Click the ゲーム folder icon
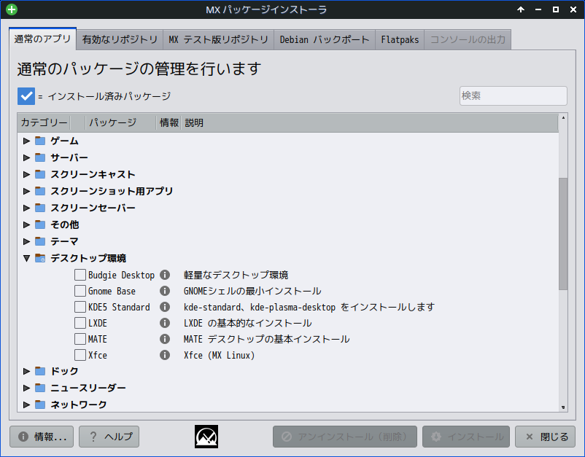Image resolution: width=585 pixels, height=457 pixels. (40, 141)
